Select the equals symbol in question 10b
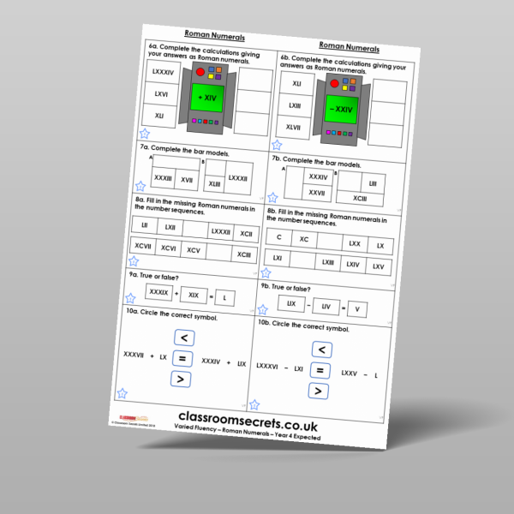514x514 pixels. (319, 370)
